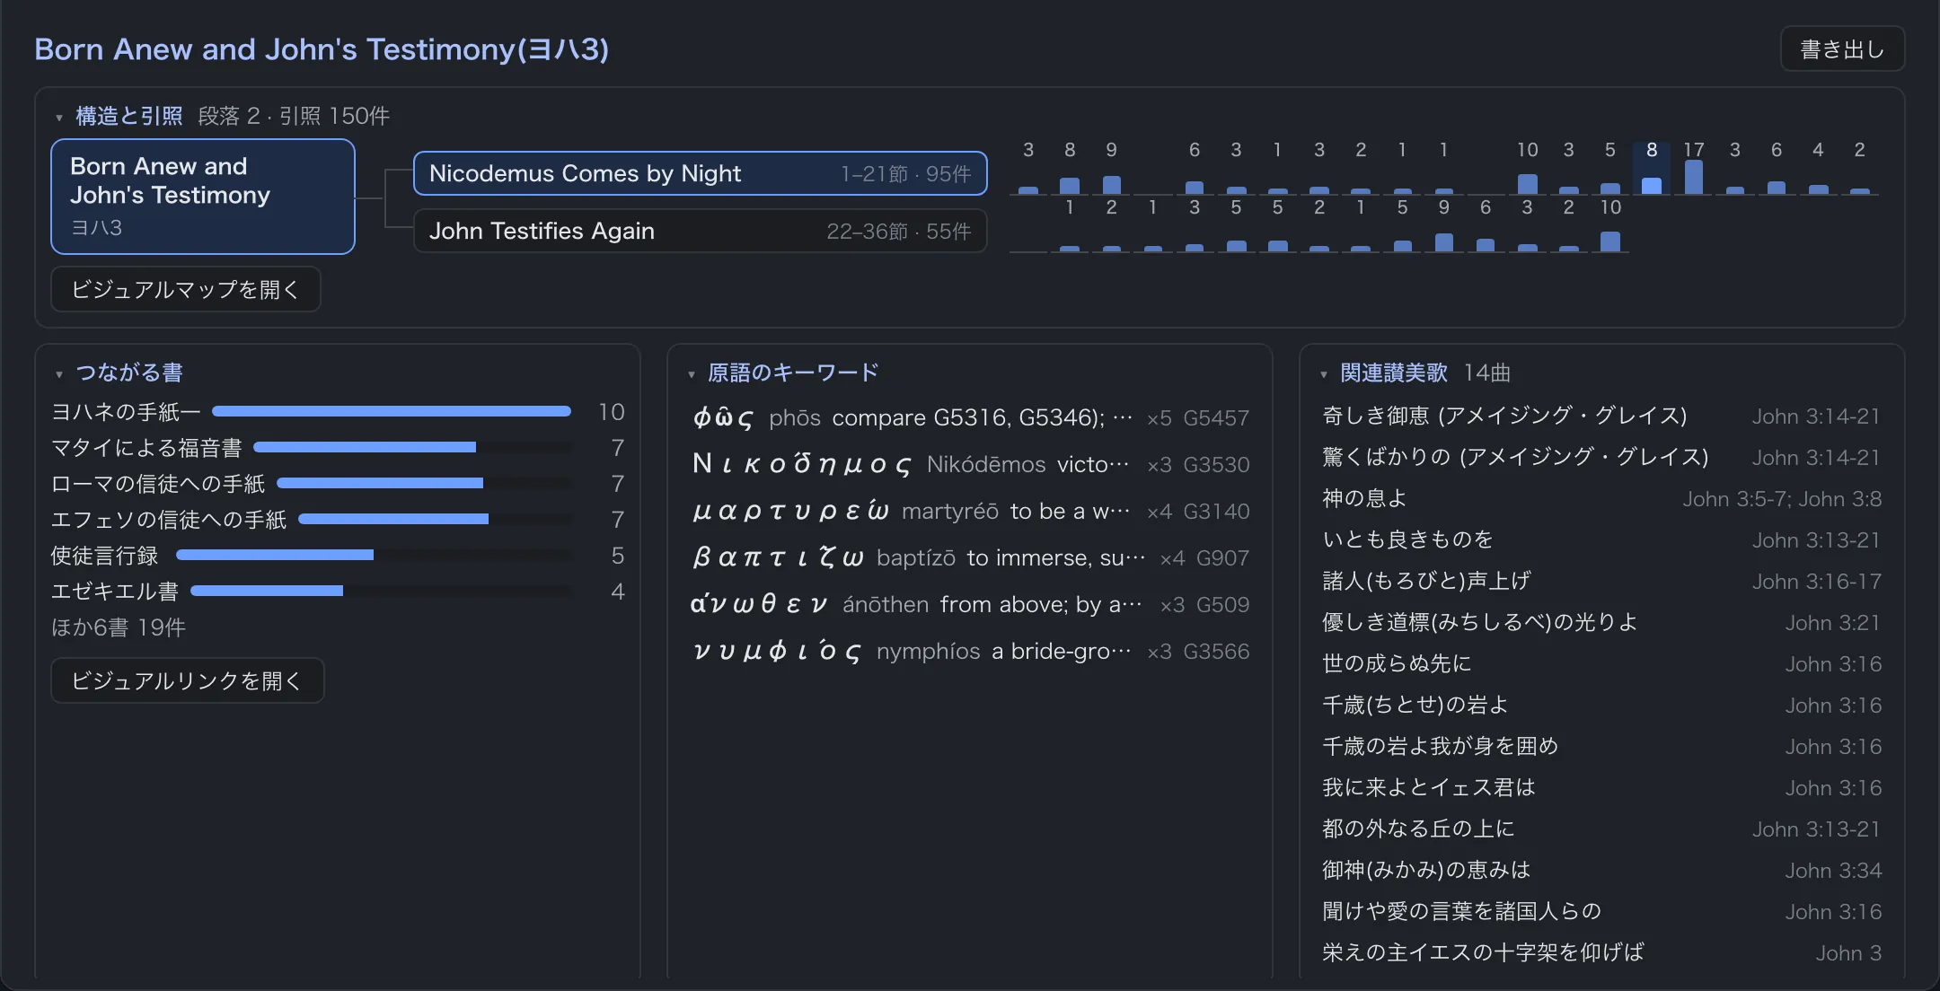This screenshot has height=991, width=1940.
Task: Open hymn 世の成らぬ先に
Action: 1601,663
